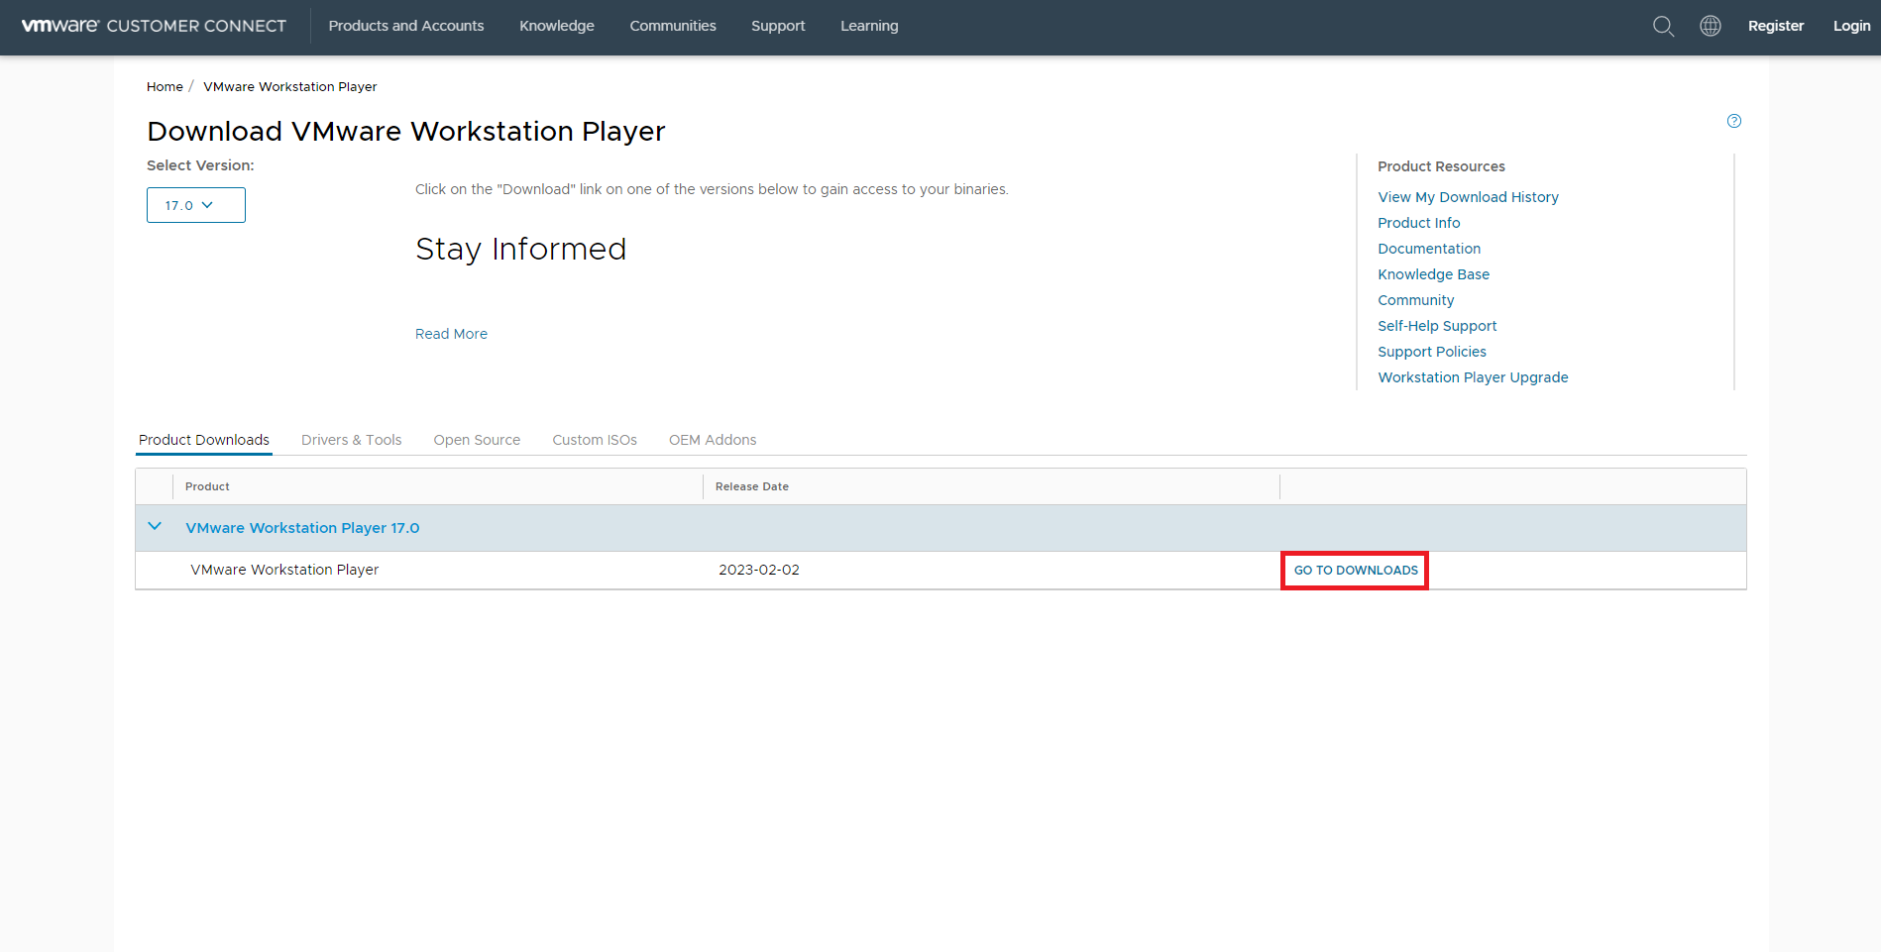Screen dimensions: 1881x952
Task: Click VMware Workstation Player 17.0 group link
Action: (x=302, y=528)
